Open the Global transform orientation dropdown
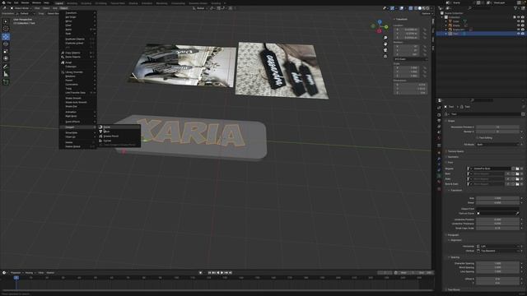 201,8
